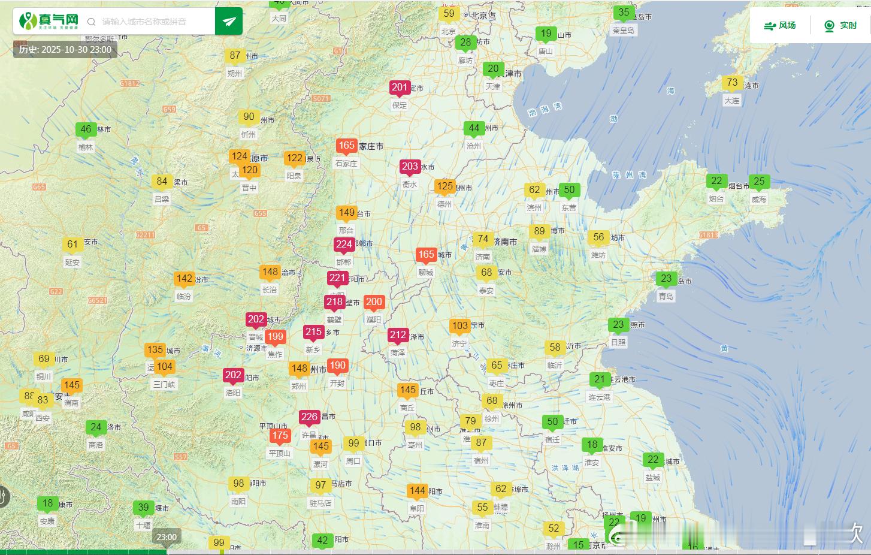Click the 秦皇岛 marker showing 35
The width and height of the screenshot is (871, 555).
[x=624, y=13]
